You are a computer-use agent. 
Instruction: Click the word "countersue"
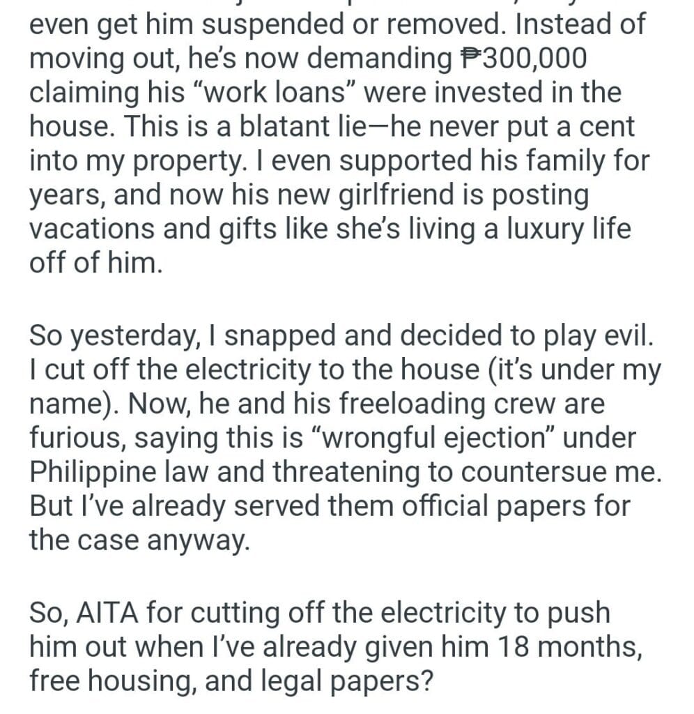coord(540,473)
